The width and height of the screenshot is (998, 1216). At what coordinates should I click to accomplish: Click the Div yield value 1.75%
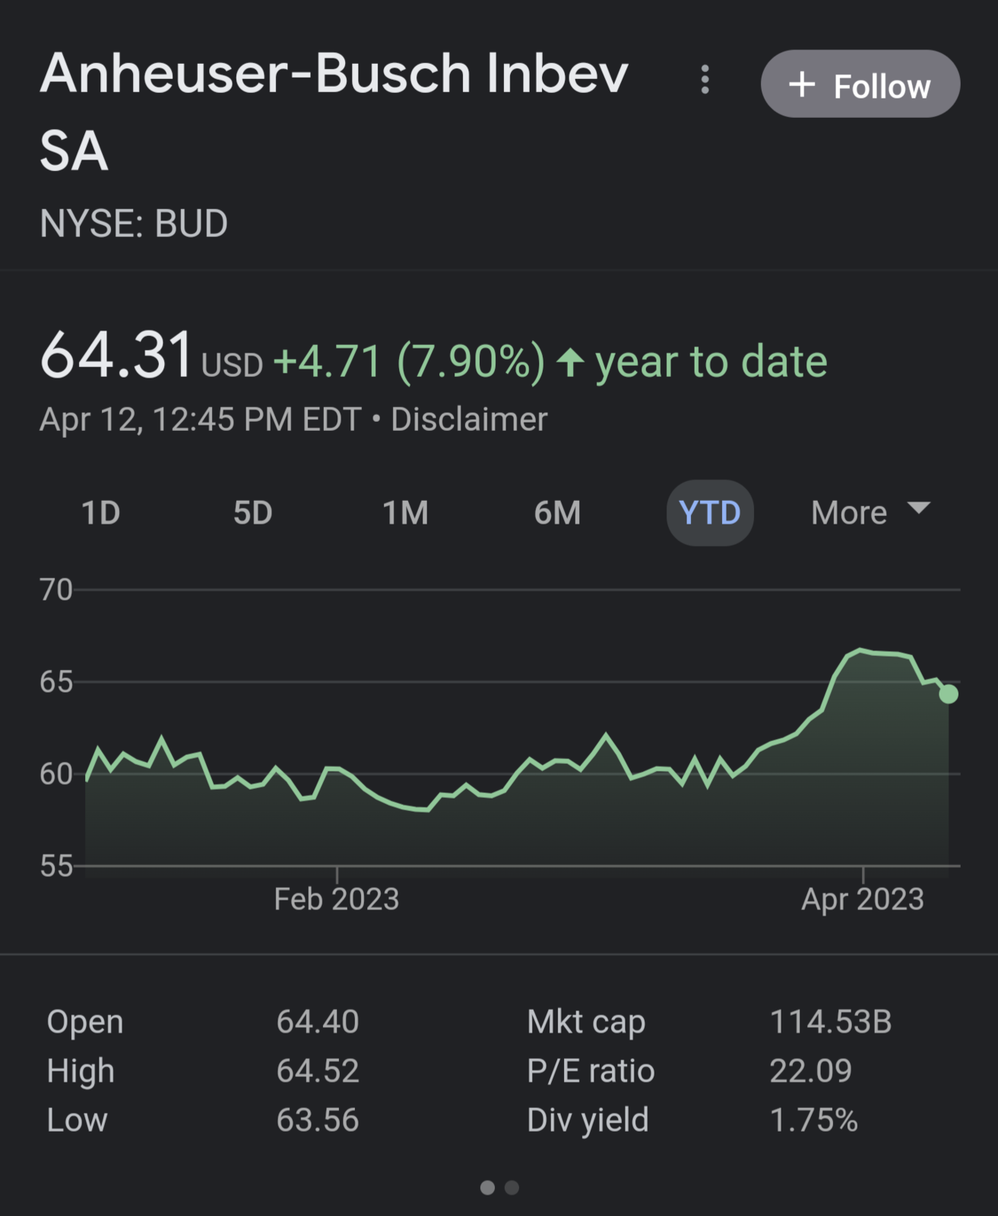pyautogui.click(x=814, y=1120)
